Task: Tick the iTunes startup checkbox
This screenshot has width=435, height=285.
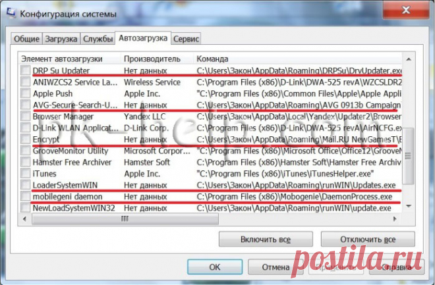Action: (x=25, y=173)
